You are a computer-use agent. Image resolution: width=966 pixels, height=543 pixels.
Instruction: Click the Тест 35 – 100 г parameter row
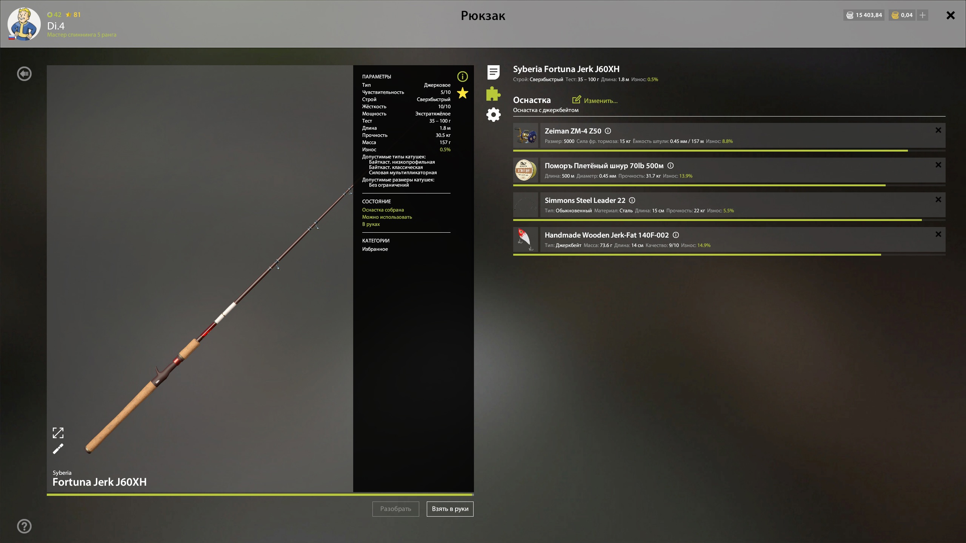click(406, 121)
